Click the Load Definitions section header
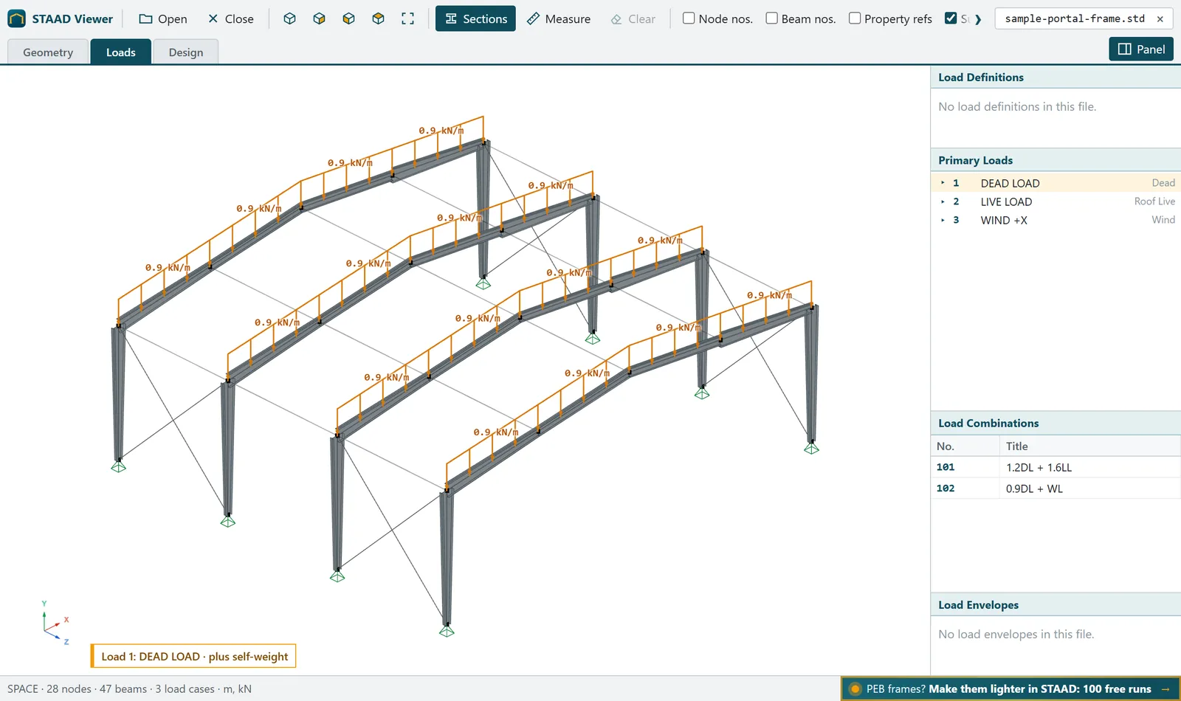The width and height of the screenshot is (1181, 701). coord(1056,77)
